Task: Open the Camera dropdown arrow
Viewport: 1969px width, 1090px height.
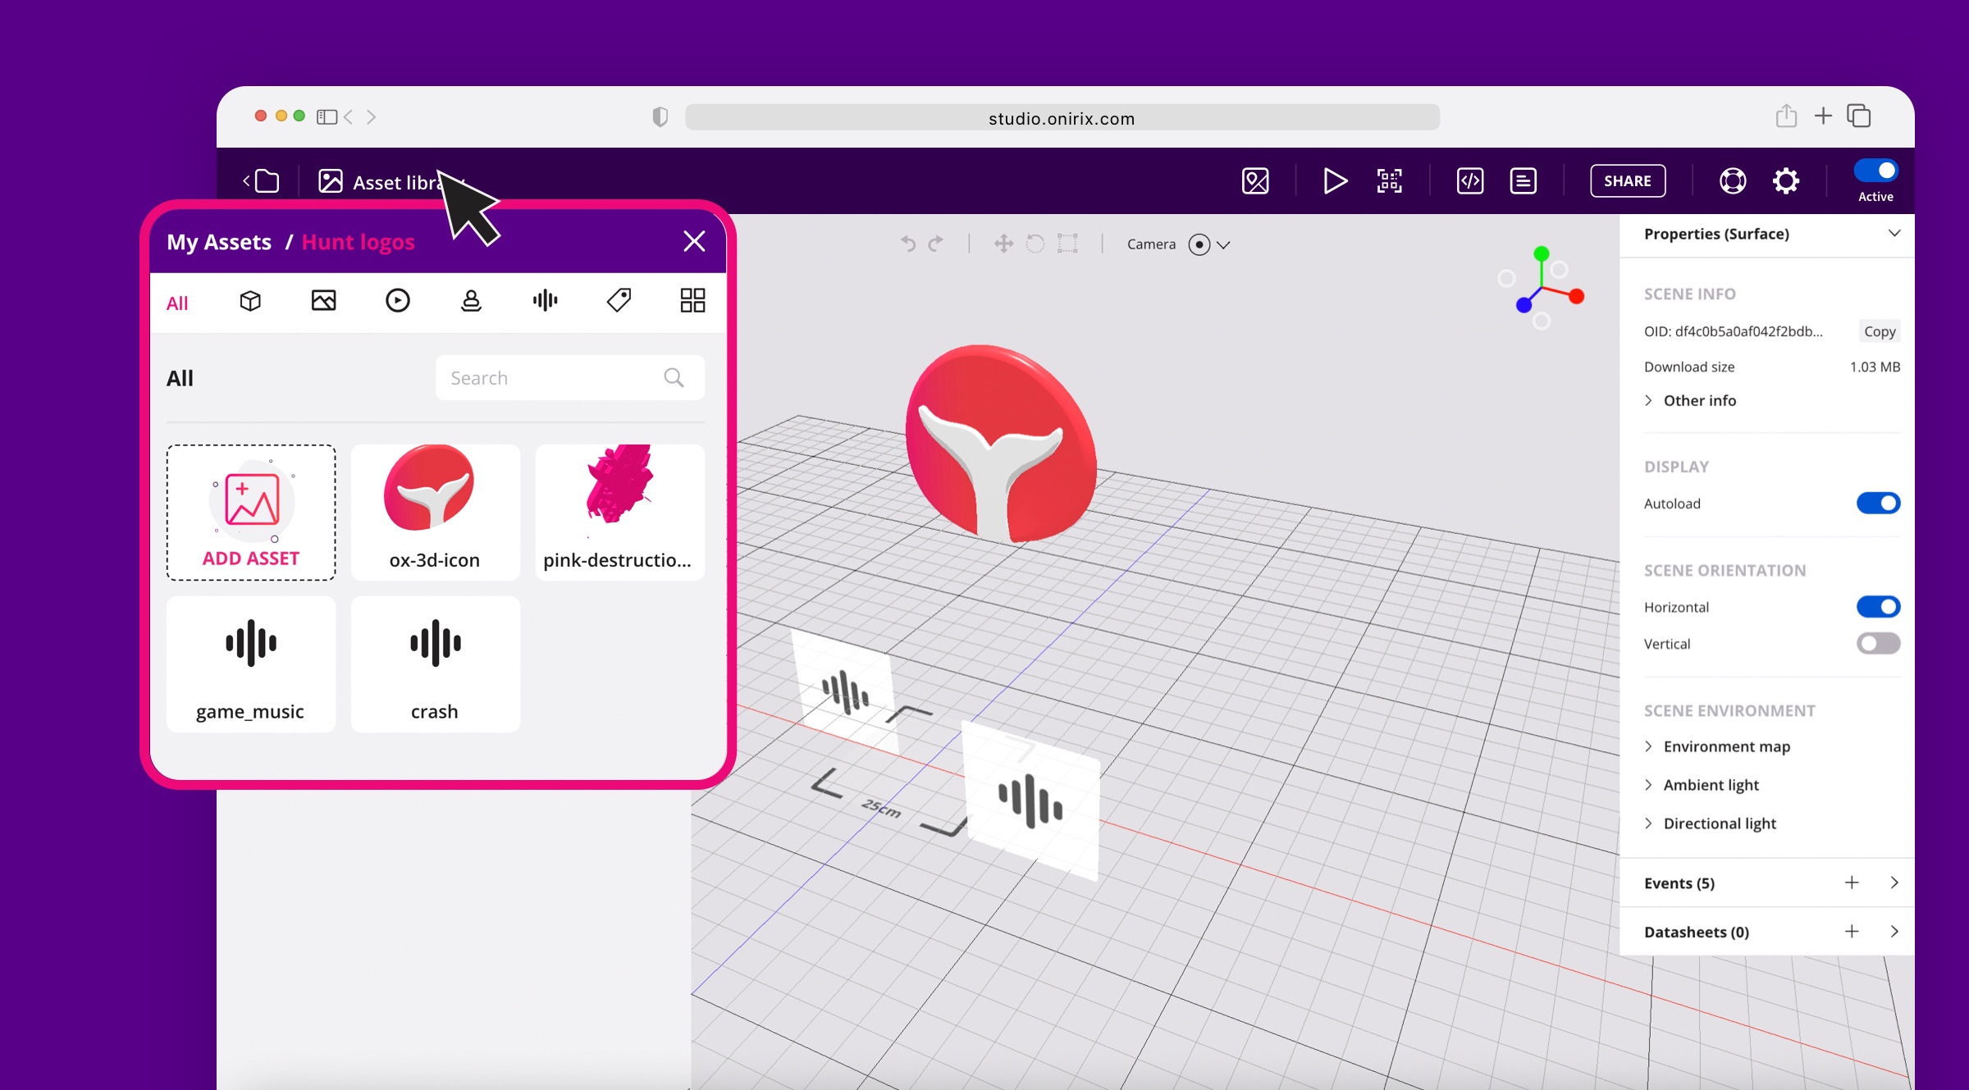Action: click(x=1223, y=244)
